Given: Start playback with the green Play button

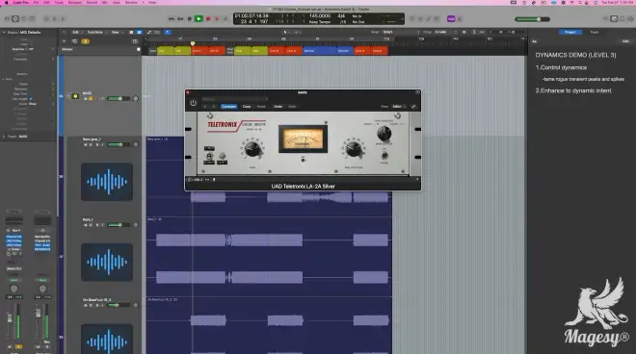Looking at the screenshot, I should point(199,18).
